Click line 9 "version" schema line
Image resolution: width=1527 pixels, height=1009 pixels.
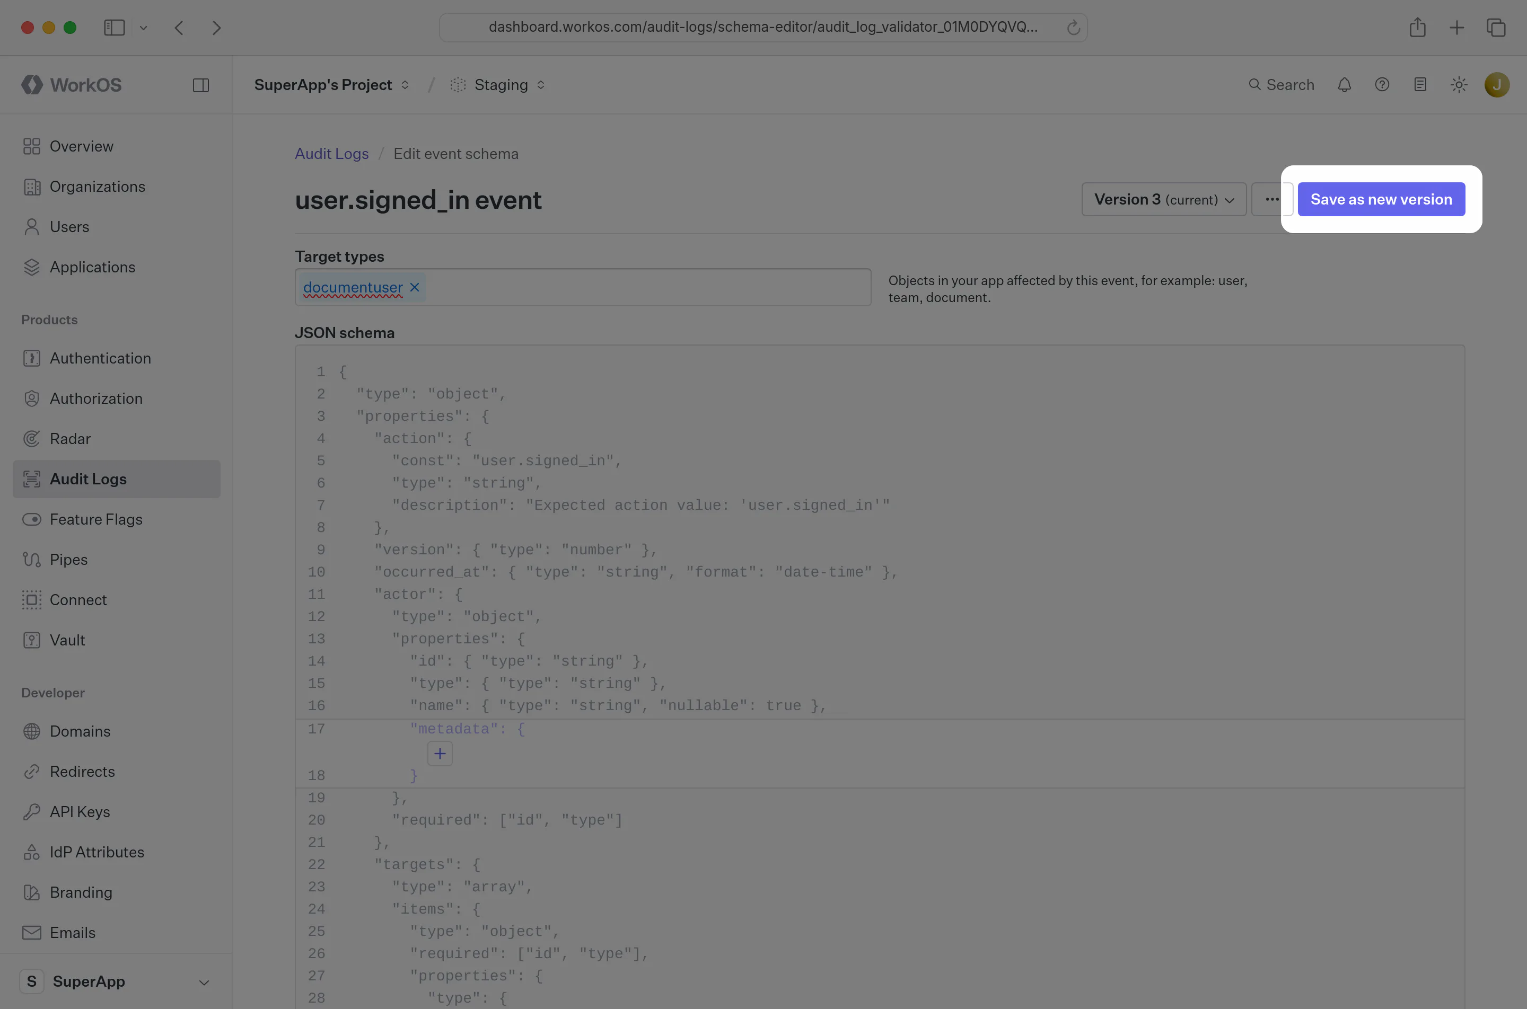pos(516,550)
